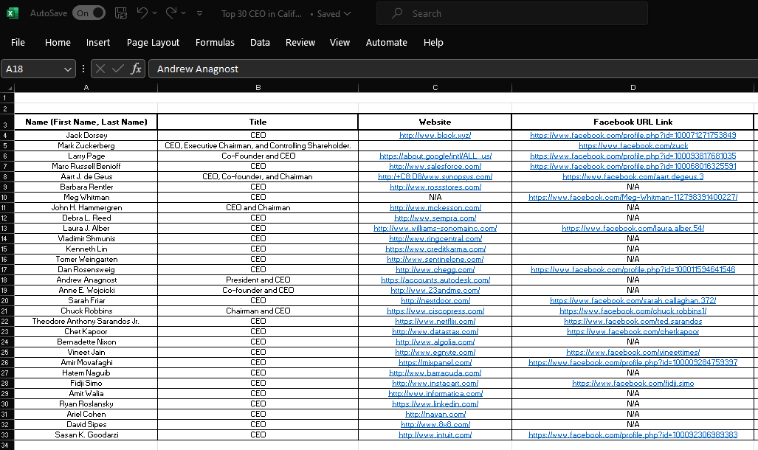Select column B header
This screenshot has width=758, height=450.
tap(258, 88)
